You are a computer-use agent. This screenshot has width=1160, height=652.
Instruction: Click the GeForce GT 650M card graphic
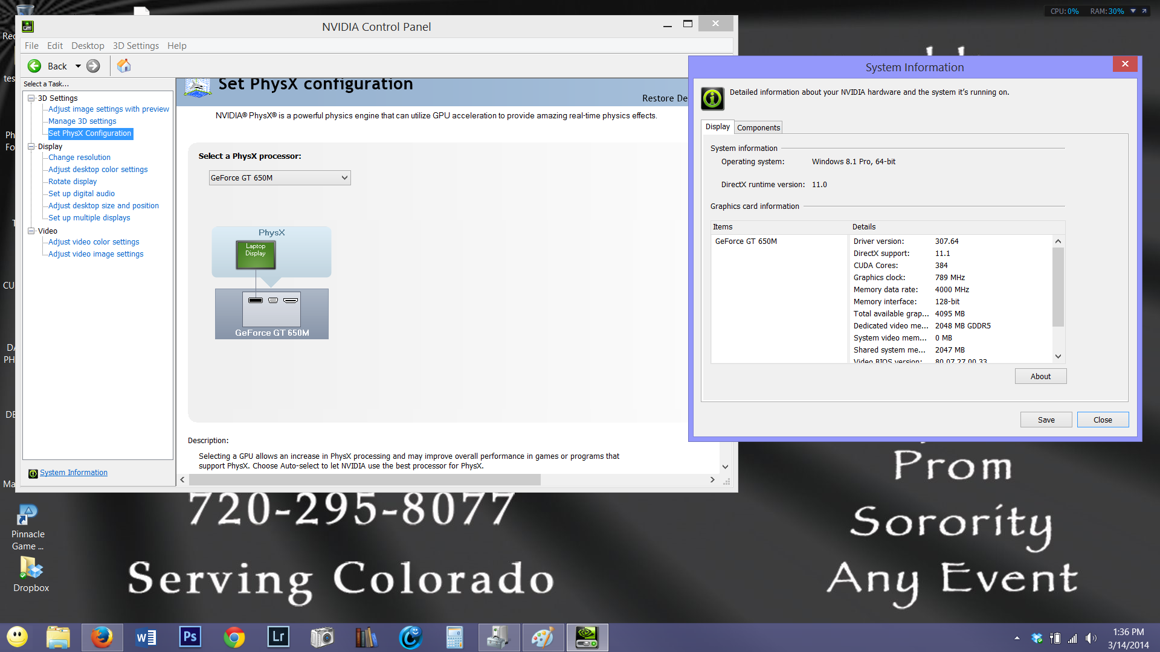coord(272,313)
